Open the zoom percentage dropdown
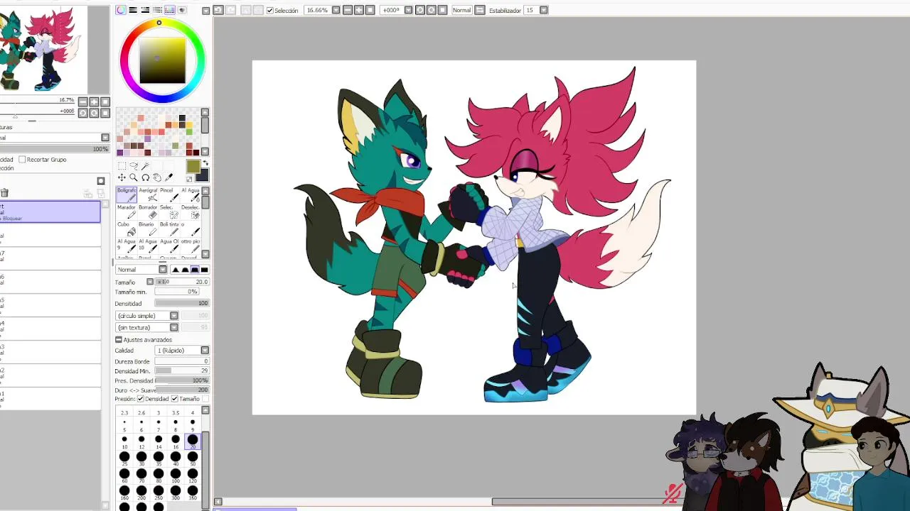Screen dimensions: 910x511 [336, 10]
